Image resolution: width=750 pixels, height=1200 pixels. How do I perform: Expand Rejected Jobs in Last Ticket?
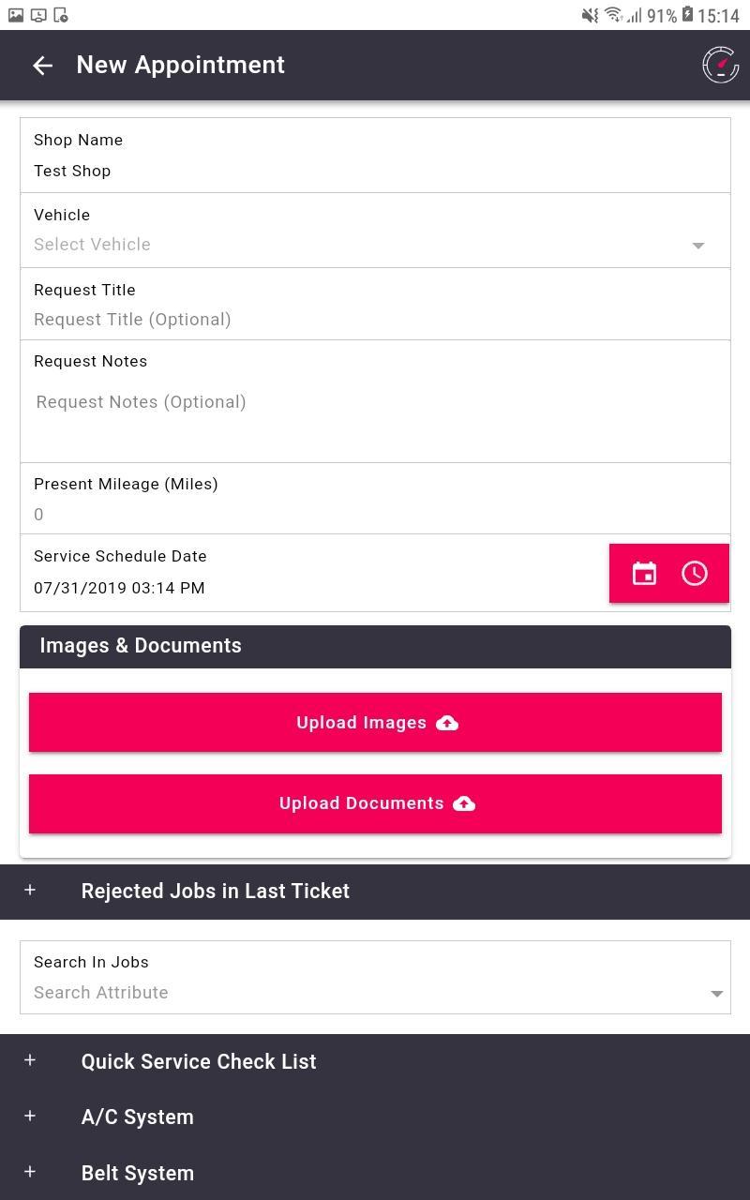tap(375, 892)
